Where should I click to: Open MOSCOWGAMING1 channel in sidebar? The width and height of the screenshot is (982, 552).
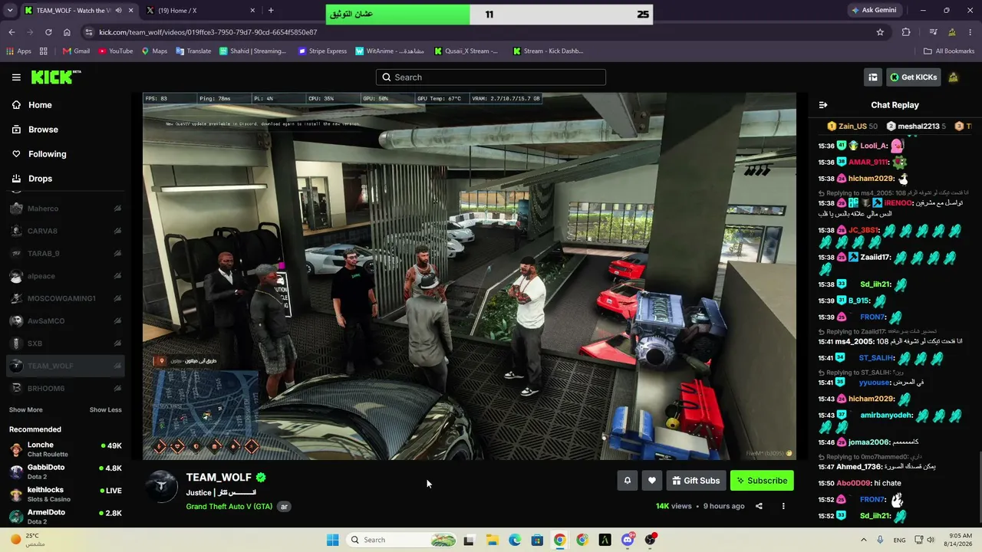point(66,298)
